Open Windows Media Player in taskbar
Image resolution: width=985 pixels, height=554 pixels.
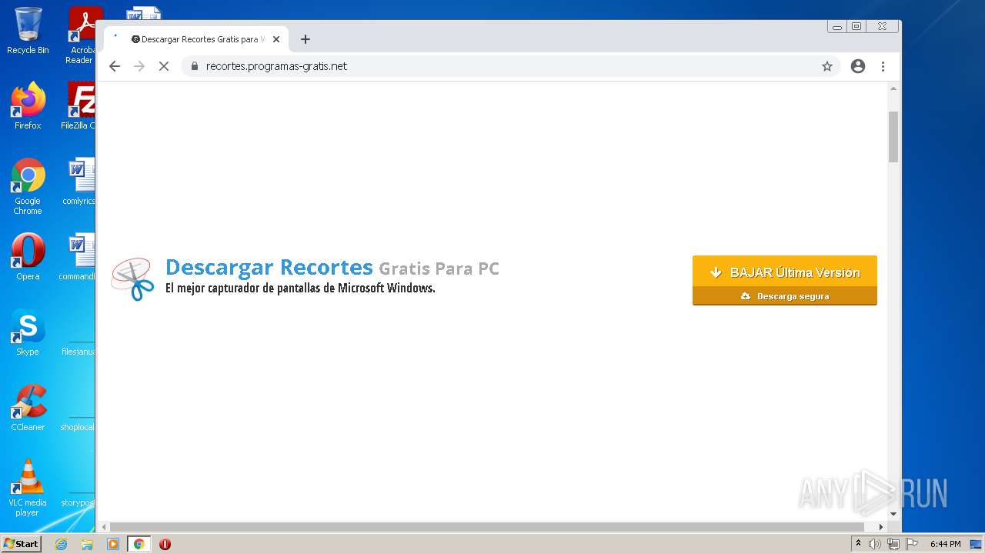point(113,544)
